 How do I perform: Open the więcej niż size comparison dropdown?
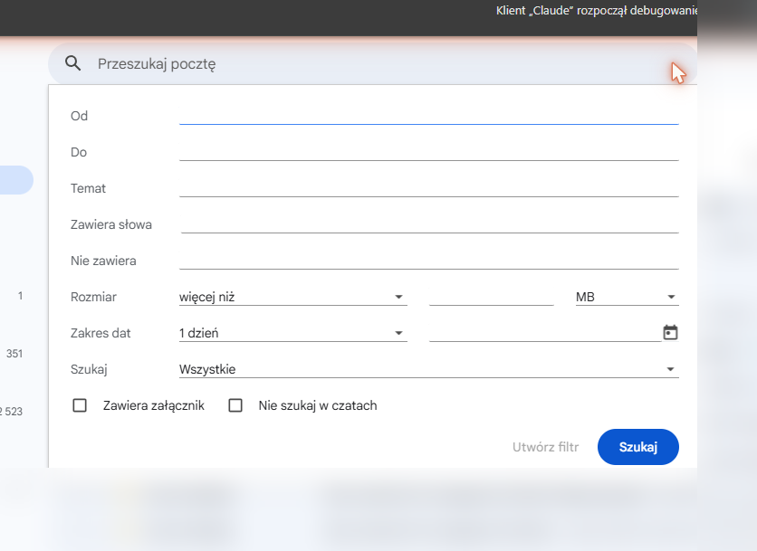tap(293, 297)
